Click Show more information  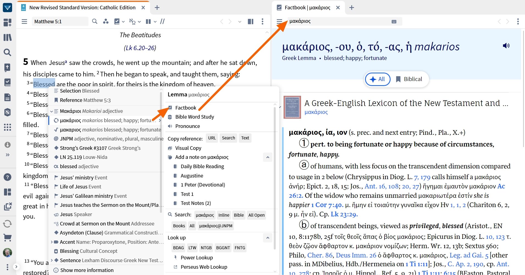[x=87, y=270]
